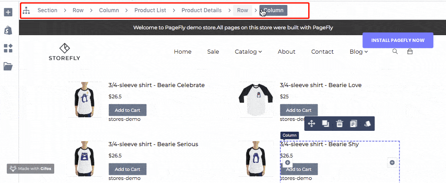Add Bearie Celebrate shirt to cart

(127, 110)
